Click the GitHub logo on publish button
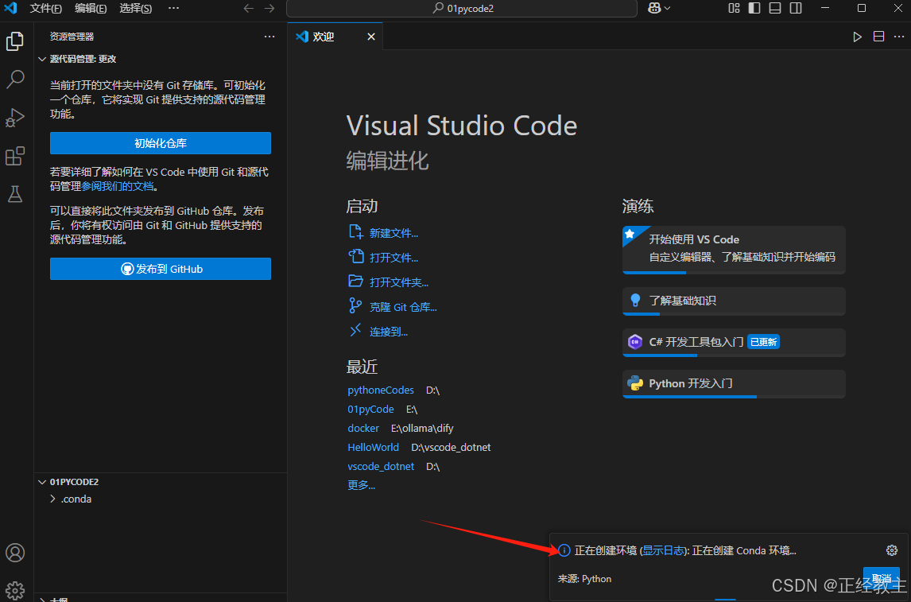The image size is (911, 602). pyautogui.click(x=127, y=269)
